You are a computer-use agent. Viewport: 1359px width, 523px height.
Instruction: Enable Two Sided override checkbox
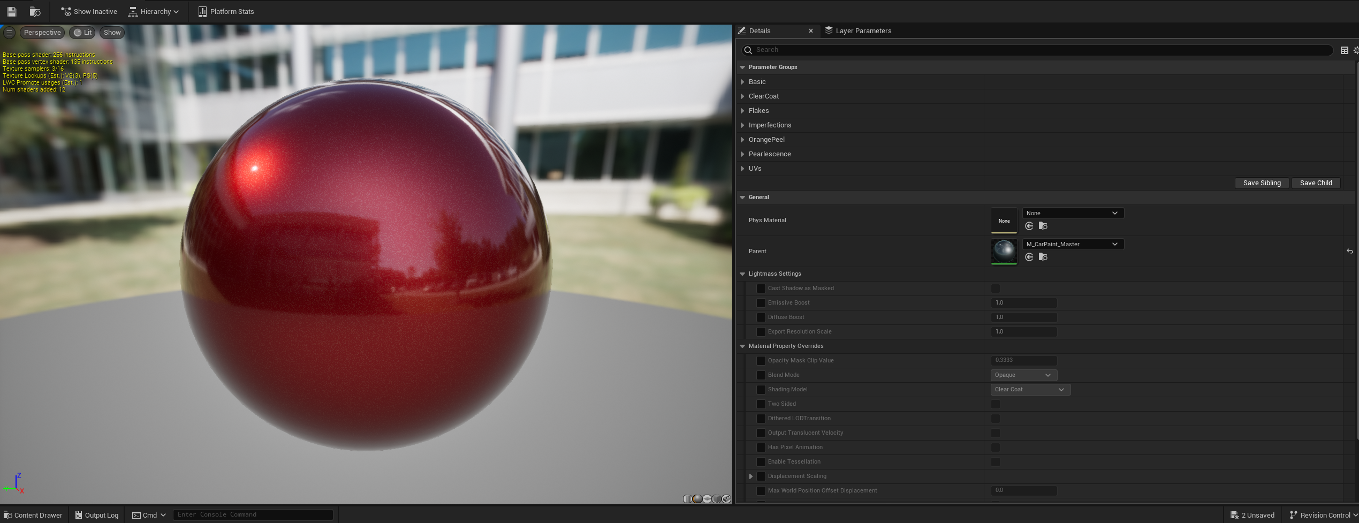click(761, 404)
